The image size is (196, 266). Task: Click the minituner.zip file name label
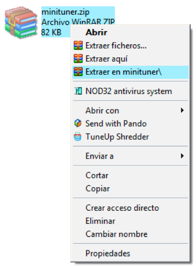pyautogui.click(x=66, y=12)
